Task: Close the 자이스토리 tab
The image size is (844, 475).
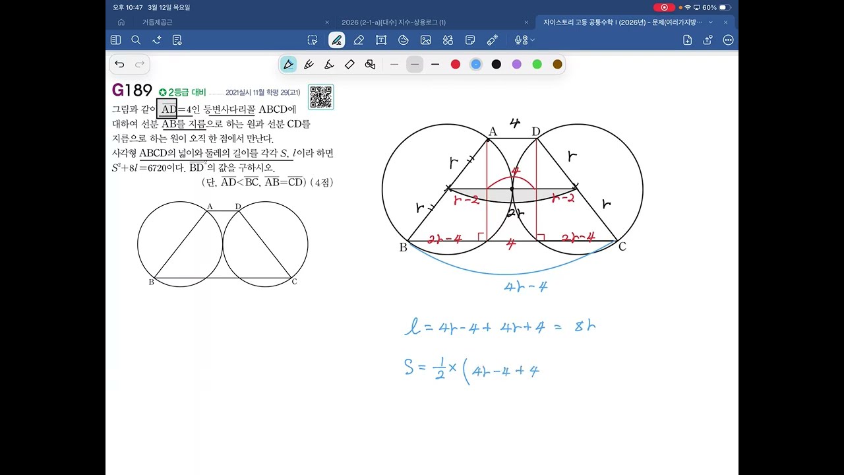Action: (x=726, y=22)
